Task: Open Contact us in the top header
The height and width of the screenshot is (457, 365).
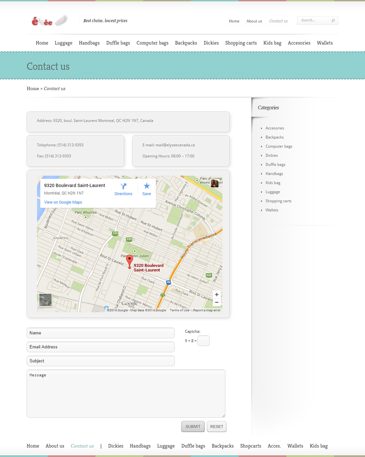Action: (279, 21)
